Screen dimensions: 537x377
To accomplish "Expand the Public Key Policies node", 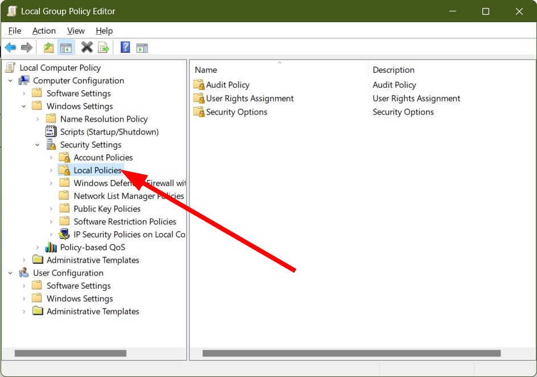I will point(51,209).
